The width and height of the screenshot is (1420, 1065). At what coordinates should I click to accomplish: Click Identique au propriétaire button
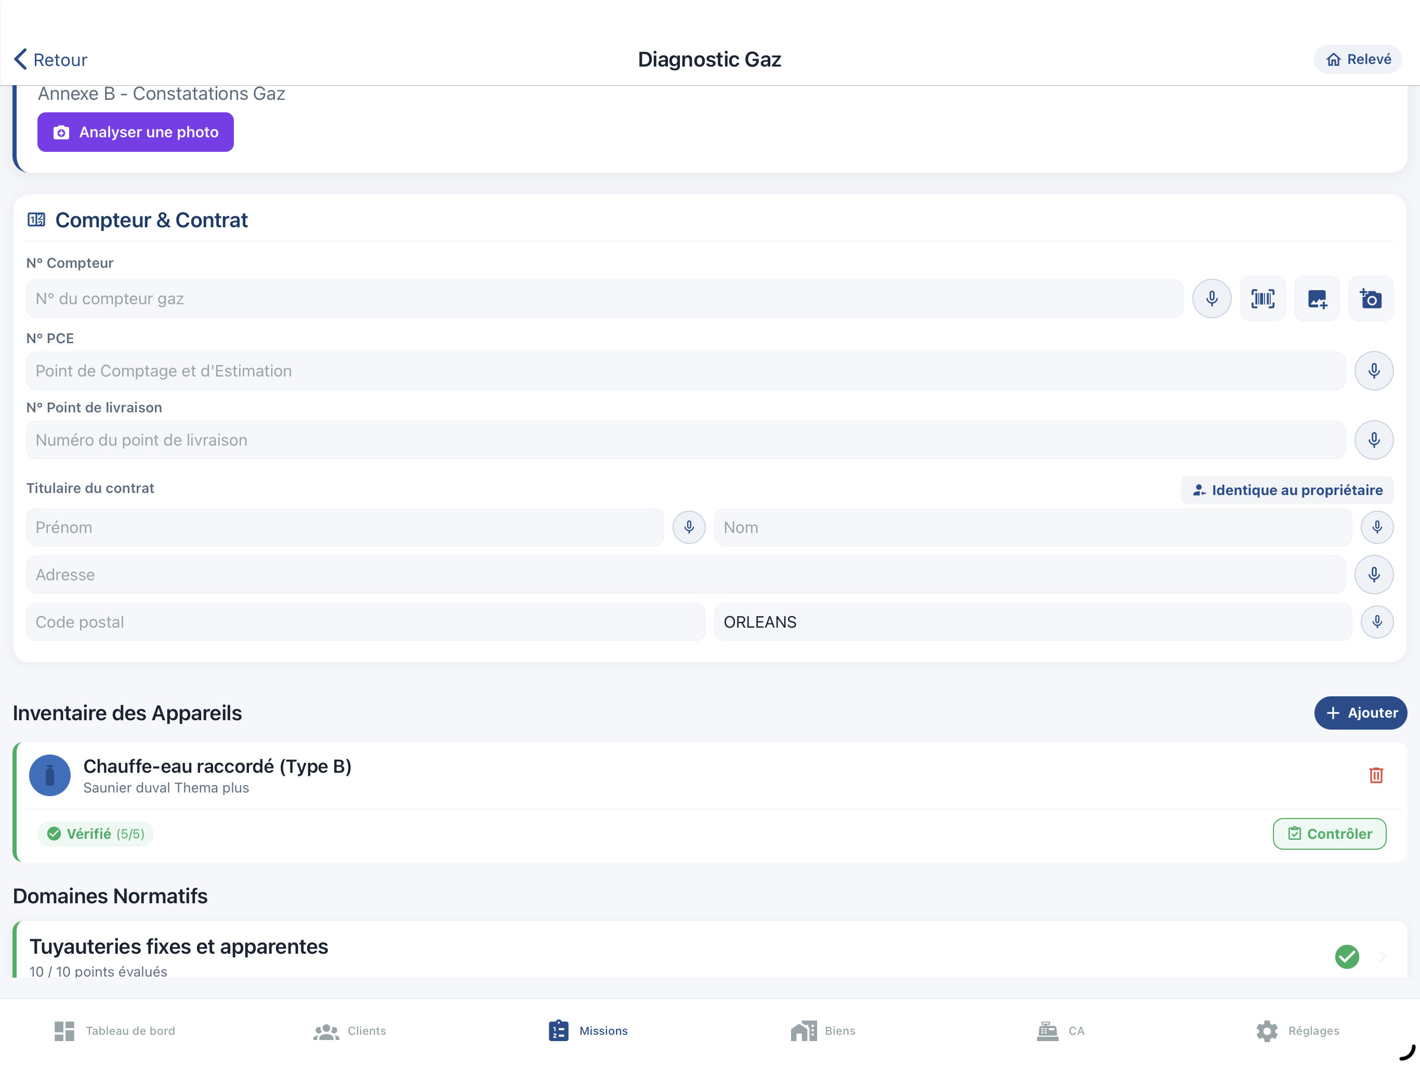1286,490
